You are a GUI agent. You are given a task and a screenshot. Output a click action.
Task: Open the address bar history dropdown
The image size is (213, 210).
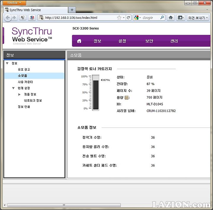click(x=124, y=18)
